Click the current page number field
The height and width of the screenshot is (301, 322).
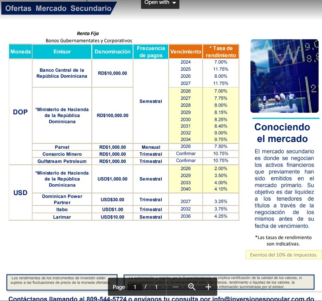click(135, 287)
